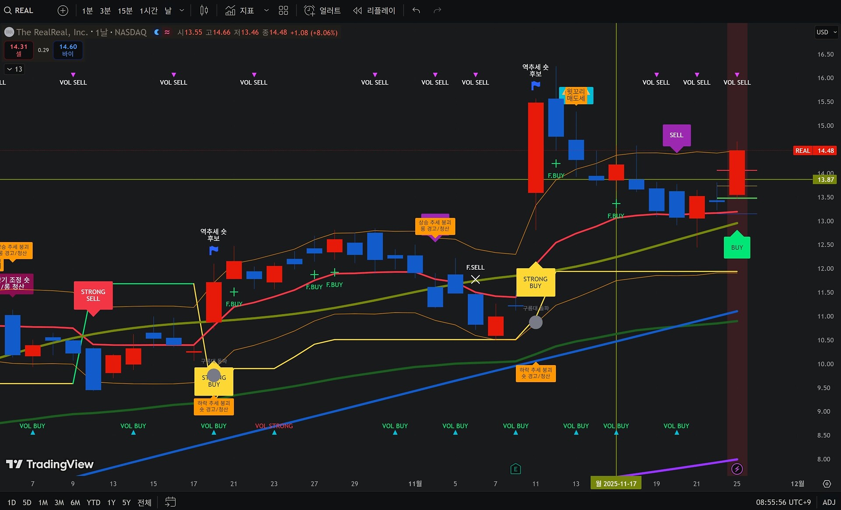The height and width of the screenshot is (510, 841).
Task: Start the bar replay tool
Action: pyautogui.click(x=374, y=11)
